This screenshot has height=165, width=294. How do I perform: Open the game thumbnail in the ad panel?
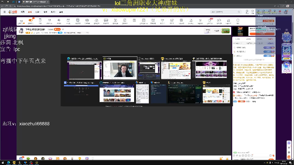pos(240,31)
